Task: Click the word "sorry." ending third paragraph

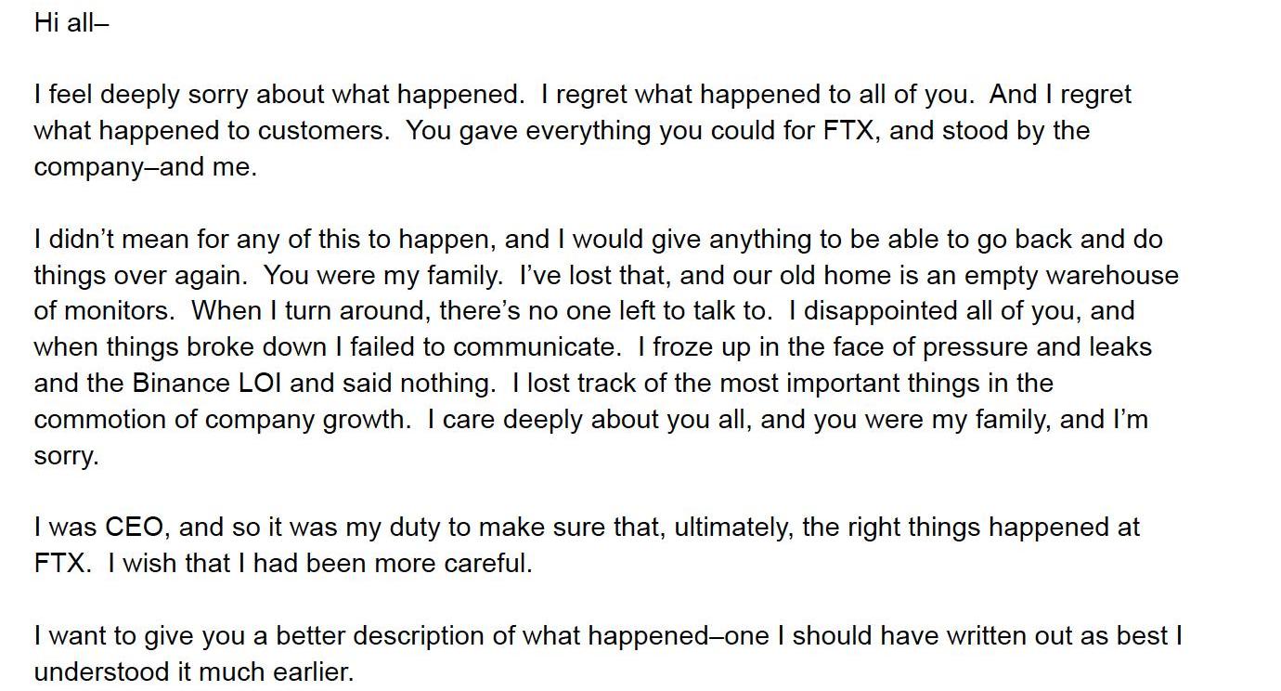Action: tap(66, 456)
